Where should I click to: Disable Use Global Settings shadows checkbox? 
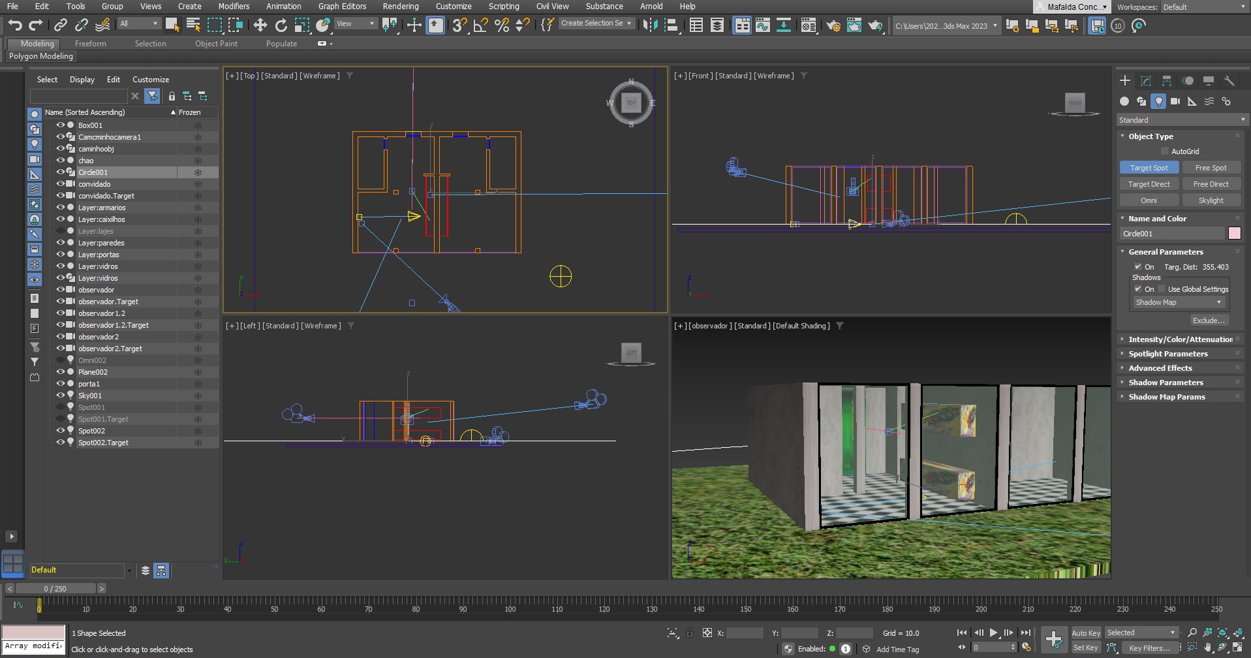(1162, 289)
